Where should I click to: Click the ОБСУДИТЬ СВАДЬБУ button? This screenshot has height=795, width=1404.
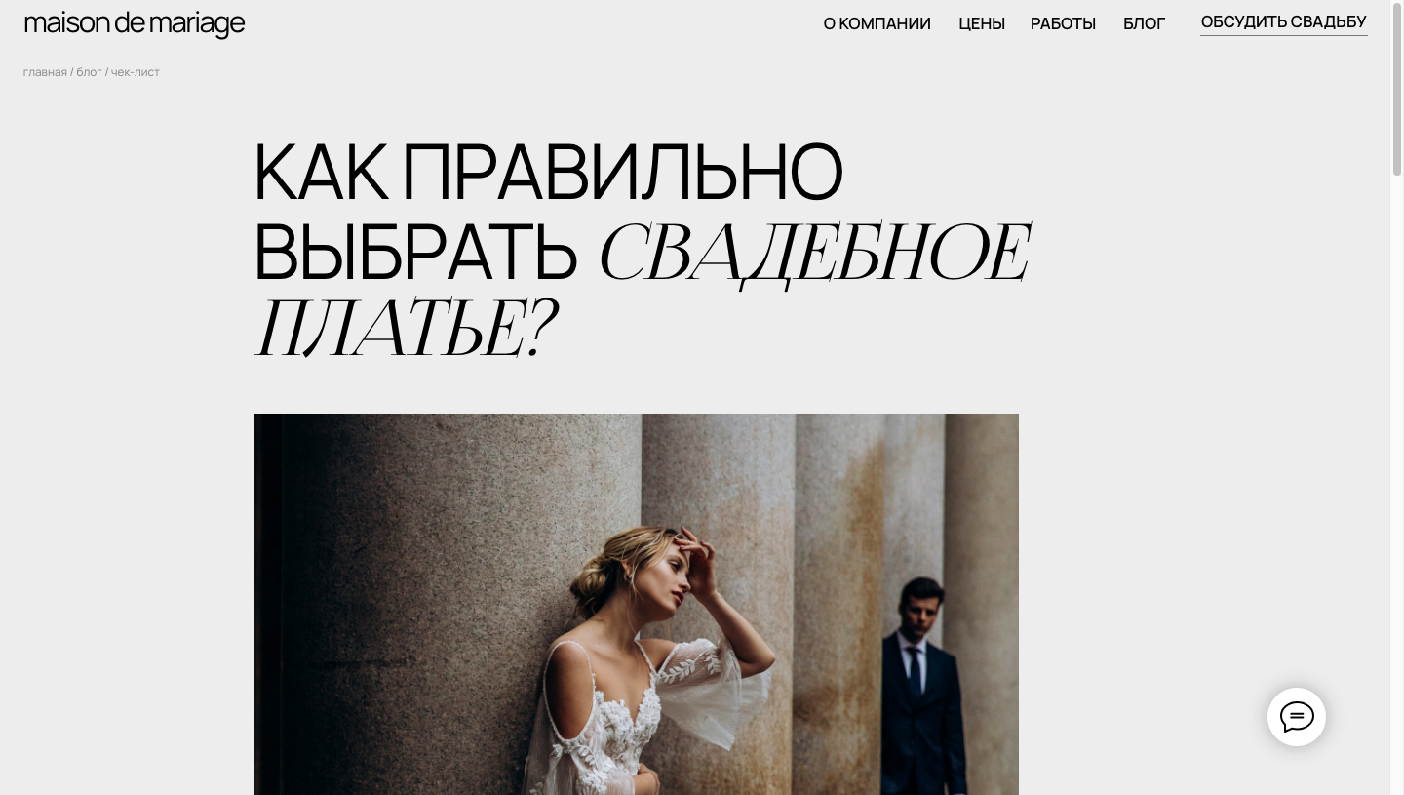[x=1283, y=22]
